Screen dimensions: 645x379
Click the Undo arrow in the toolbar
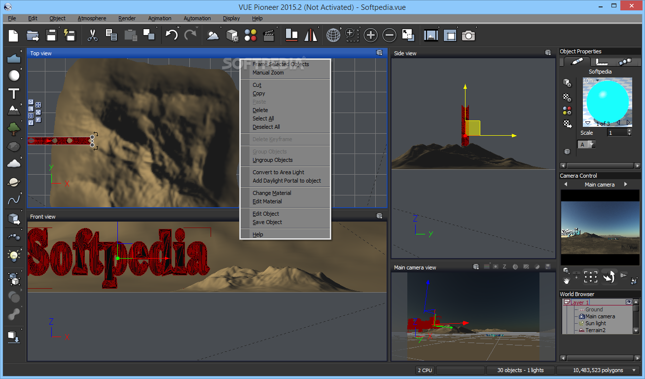(172, 35)
